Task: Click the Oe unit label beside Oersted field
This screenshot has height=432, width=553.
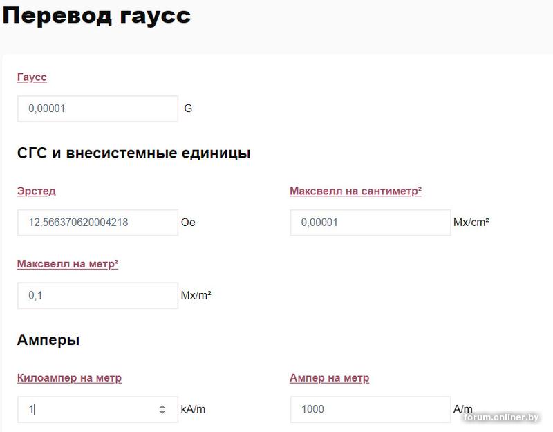Action: 190,223
